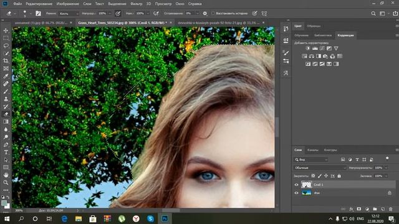399x224 pixels.
Task: Select the Lasso tool
Action: [x=6, y=45]
